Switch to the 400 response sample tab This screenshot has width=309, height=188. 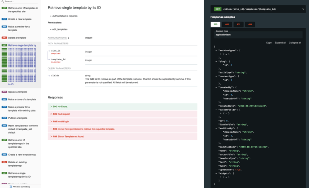pyautogui.click(x=227, y=24)
